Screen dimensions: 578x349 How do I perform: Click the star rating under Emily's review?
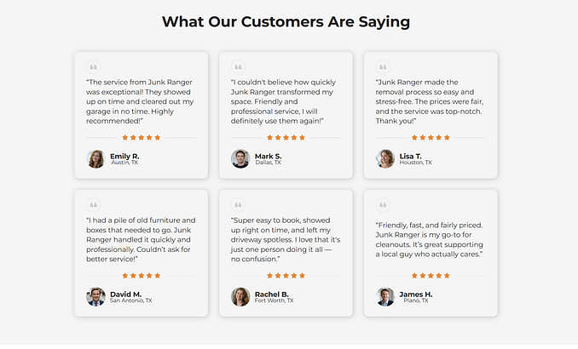pos(142,137)
